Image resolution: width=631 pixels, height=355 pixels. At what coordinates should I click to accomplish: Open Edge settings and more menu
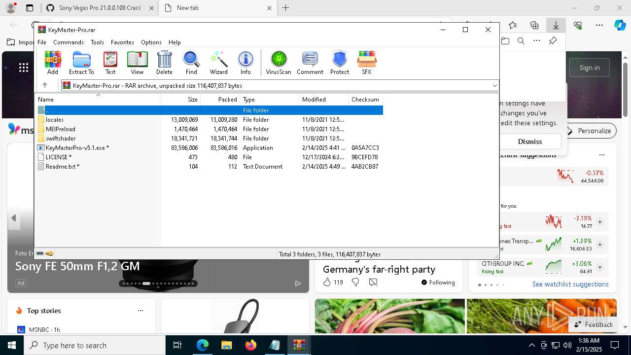coord(599,25)
